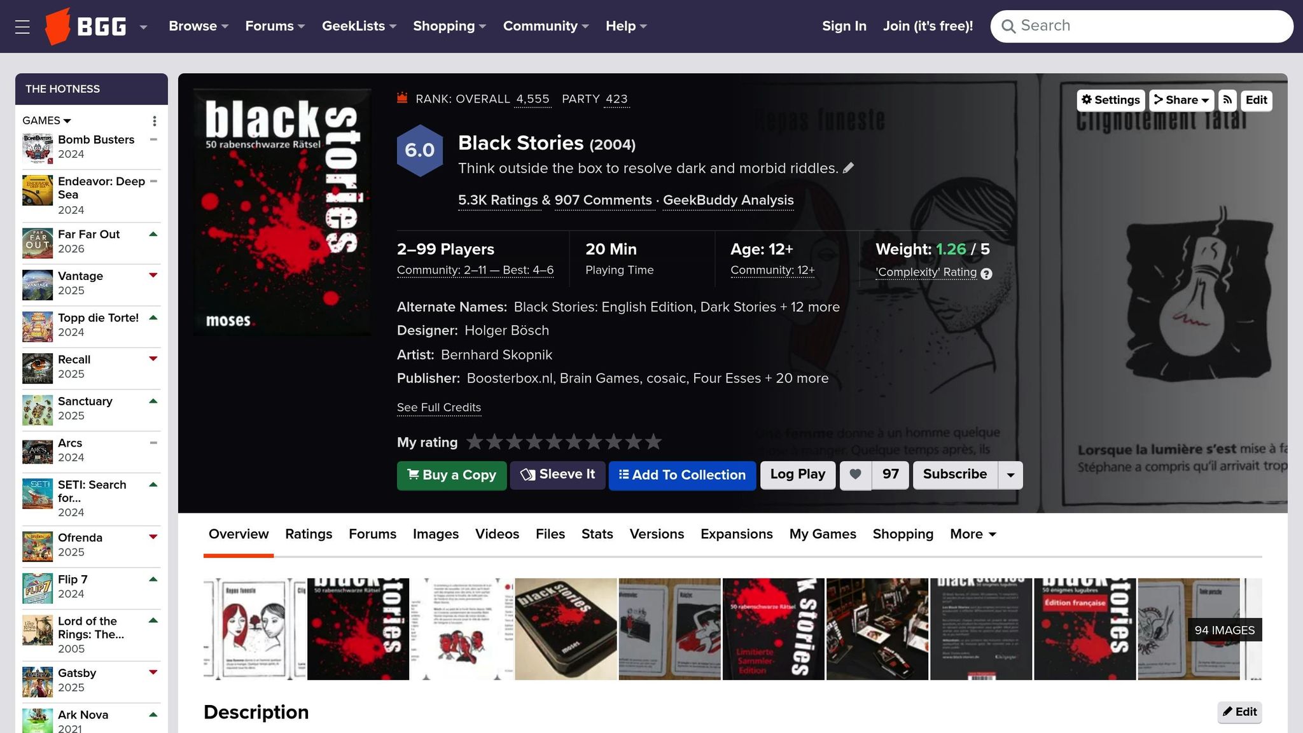Screen dimensions: 1303x733
Task: Focus the Search input field
Action: 1142,26
